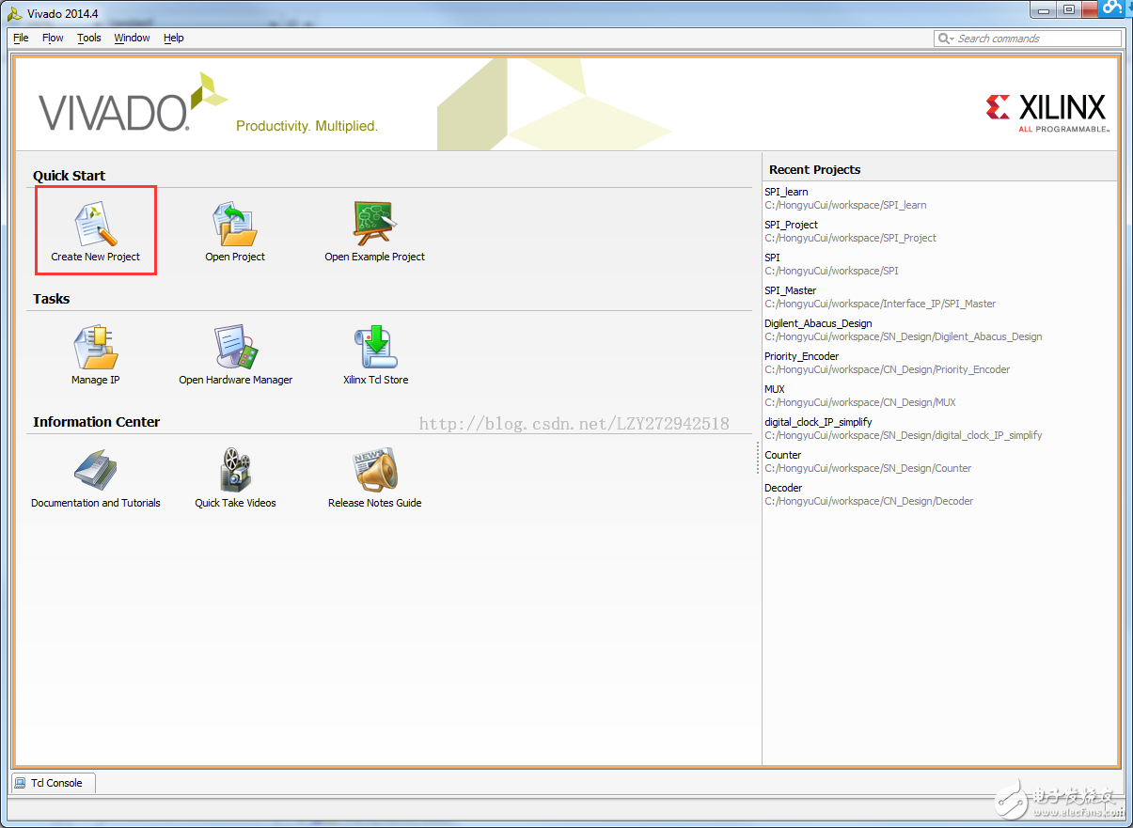Open the Flow menu
The height and width of the screenshot is (828, 1133).
tap(53, 38)
